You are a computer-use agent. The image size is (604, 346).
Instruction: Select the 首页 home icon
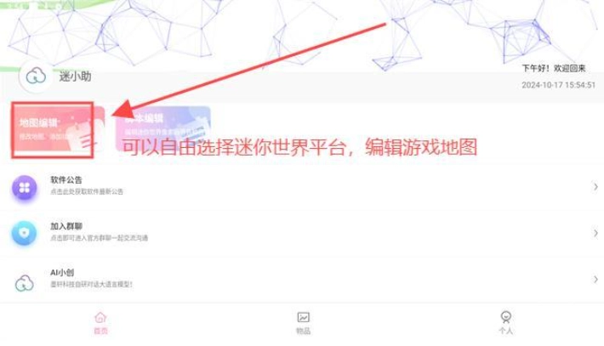[x=100, y=317]
